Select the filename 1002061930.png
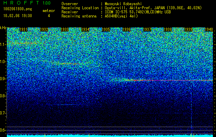Image resolution: width=216 pixels, height=137 pixels. tap(18, 9)
